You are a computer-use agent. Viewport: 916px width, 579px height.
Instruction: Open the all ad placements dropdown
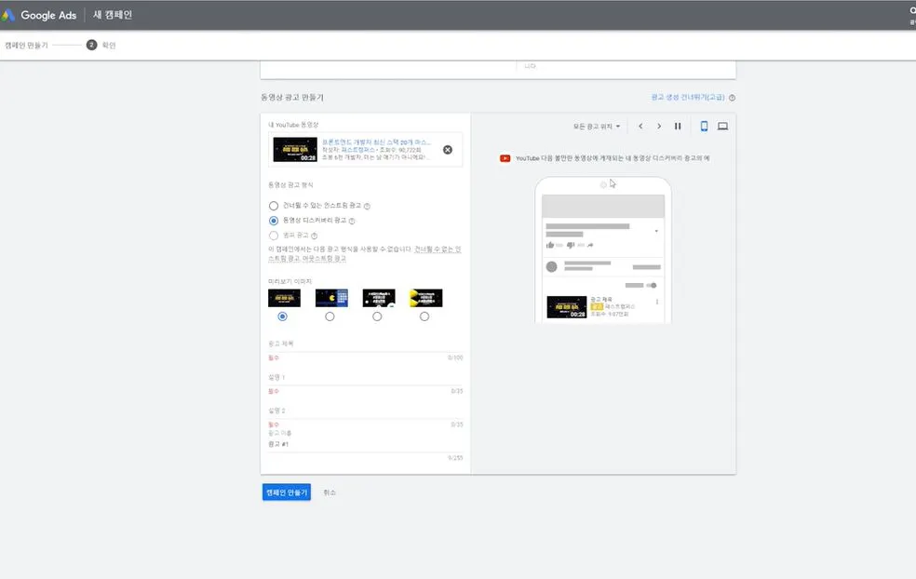(597, 127)
